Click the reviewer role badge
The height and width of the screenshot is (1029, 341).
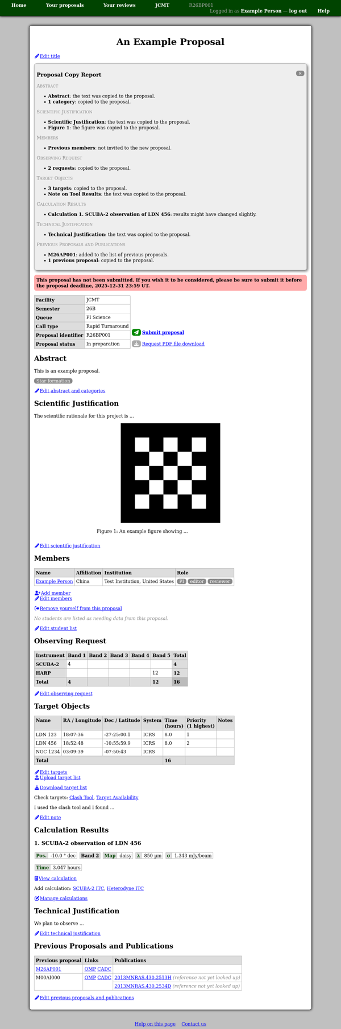click(x=220, y=581)
